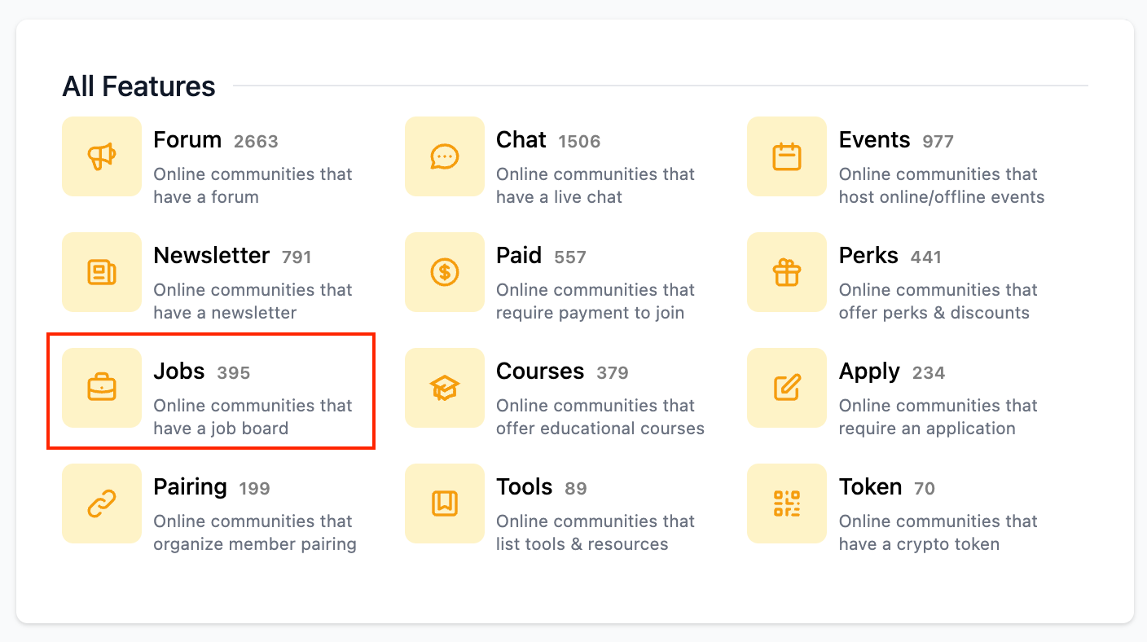1147x642 pixels.
Task: Open the Forum feature link
Action: click(187, 139)
